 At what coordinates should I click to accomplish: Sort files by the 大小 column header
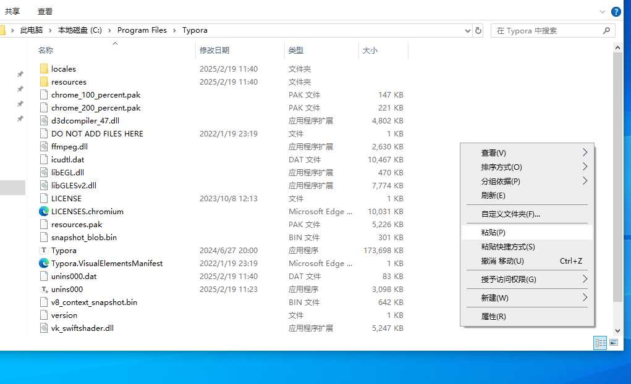coord(383,50)
